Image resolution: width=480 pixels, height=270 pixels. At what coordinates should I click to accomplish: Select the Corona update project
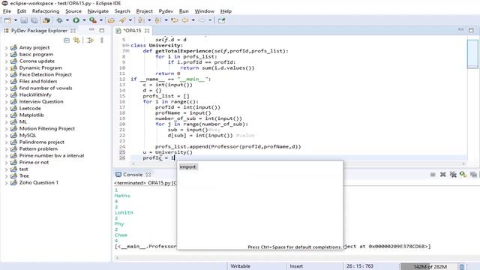point(37,61)
